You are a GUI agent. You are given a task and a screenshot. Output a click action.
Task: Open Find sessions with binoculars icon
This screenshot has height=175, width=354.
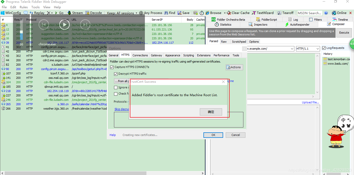[169, 13]
